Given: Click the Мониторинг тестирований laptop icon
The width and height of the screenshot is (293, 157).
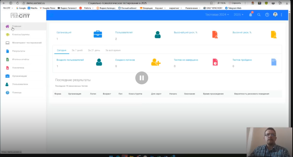Looking at the screenshot, I should coord(7,43).
